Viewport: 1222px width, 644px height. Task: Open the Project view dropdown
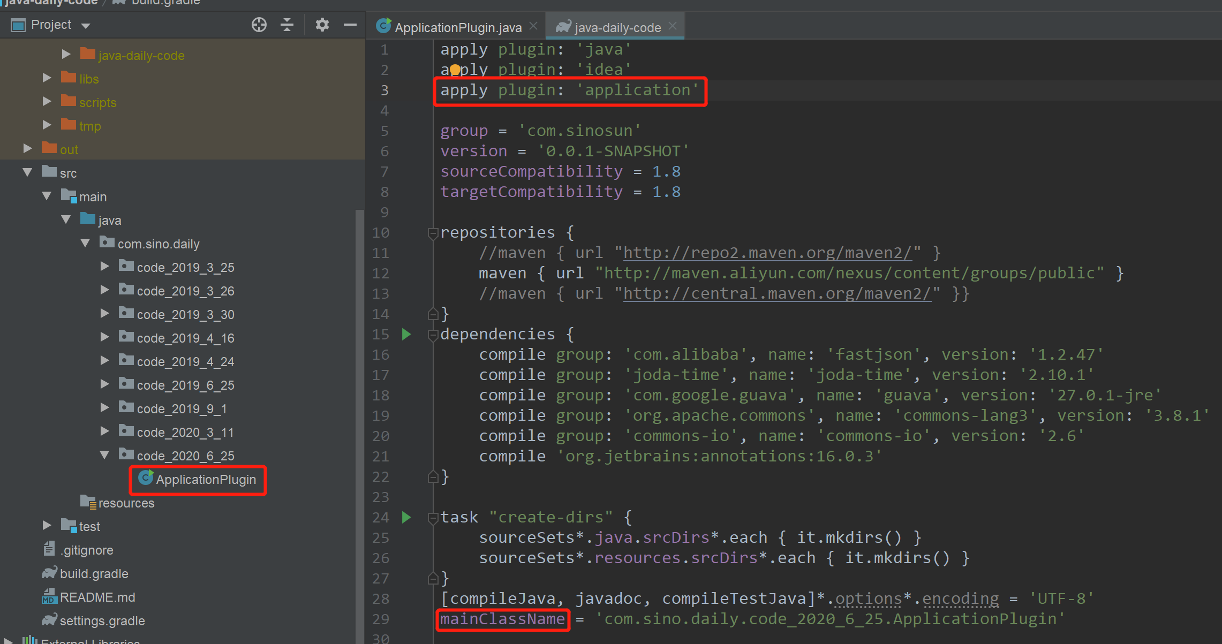click(85, 25)
